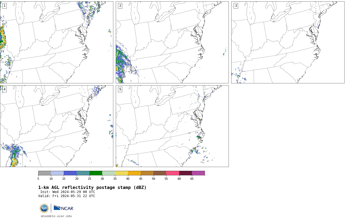347x219 pixels.
Task: Open ensemble member 1 reflectivity map
Action: (56, 42)
